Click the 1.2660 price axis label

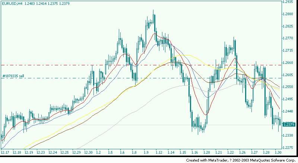[288, 62]
